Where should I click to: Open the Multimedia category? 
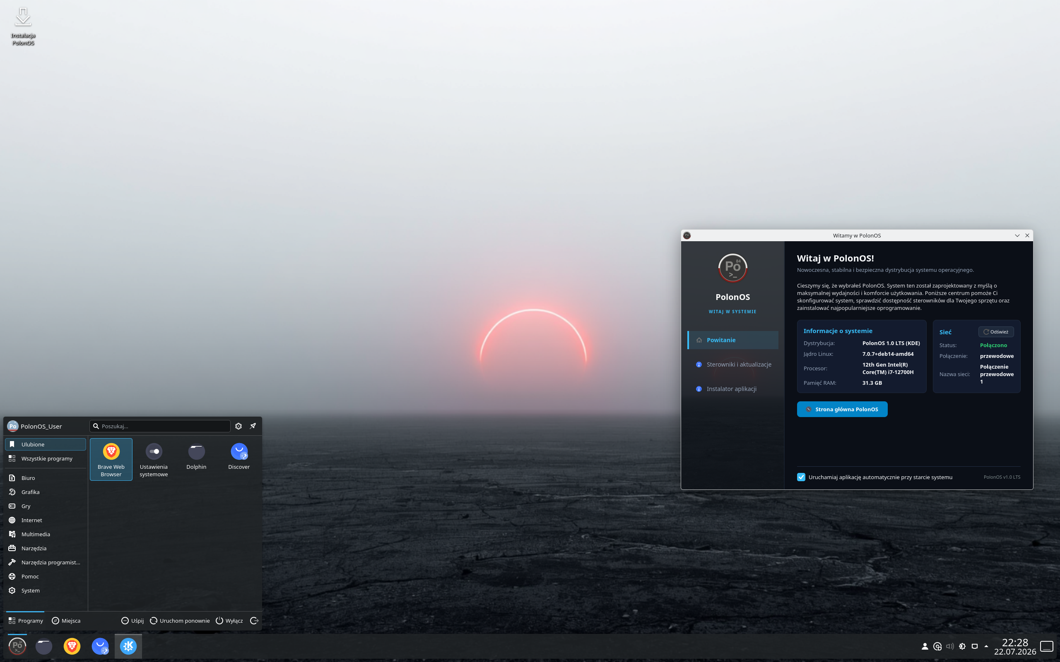click(x=46, y=534)
